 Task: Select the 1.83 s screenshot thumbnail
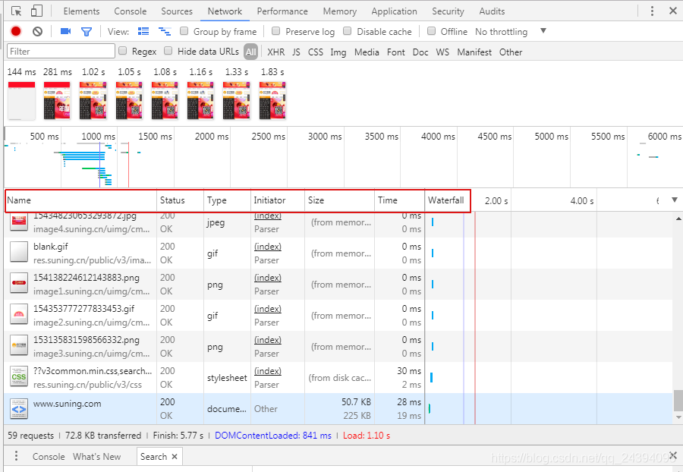[x=272, y=101]
